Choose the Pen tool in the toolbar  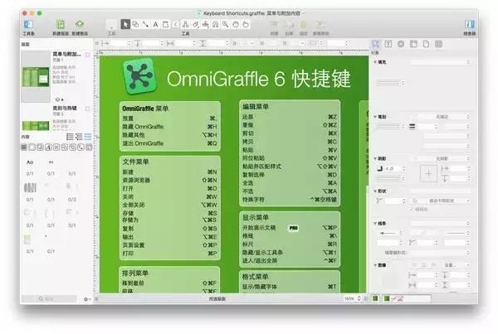165,24
